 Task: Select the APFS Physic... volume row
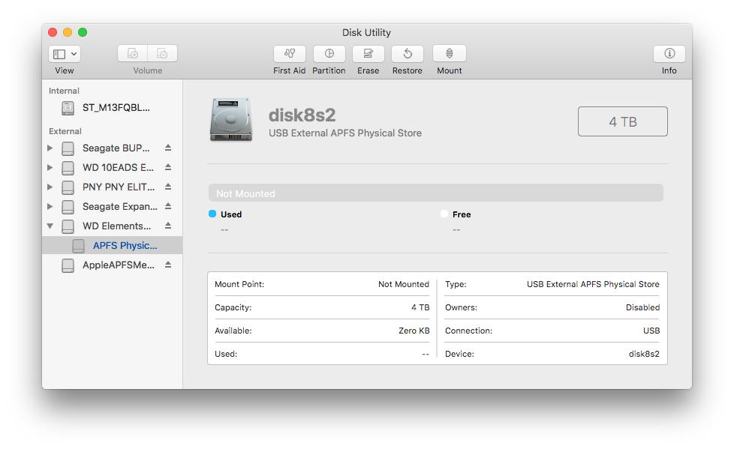click(113, 246)
